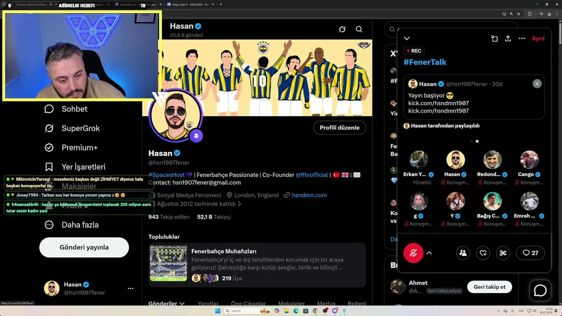The image size is (562, 316).
Task: Open account options dots next to Hasan
Action: click(130, 288)
